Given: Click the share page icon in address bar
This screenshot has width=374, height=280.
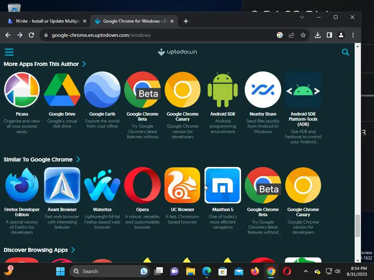Looking at the screenshot, I should tap(291, 35).
